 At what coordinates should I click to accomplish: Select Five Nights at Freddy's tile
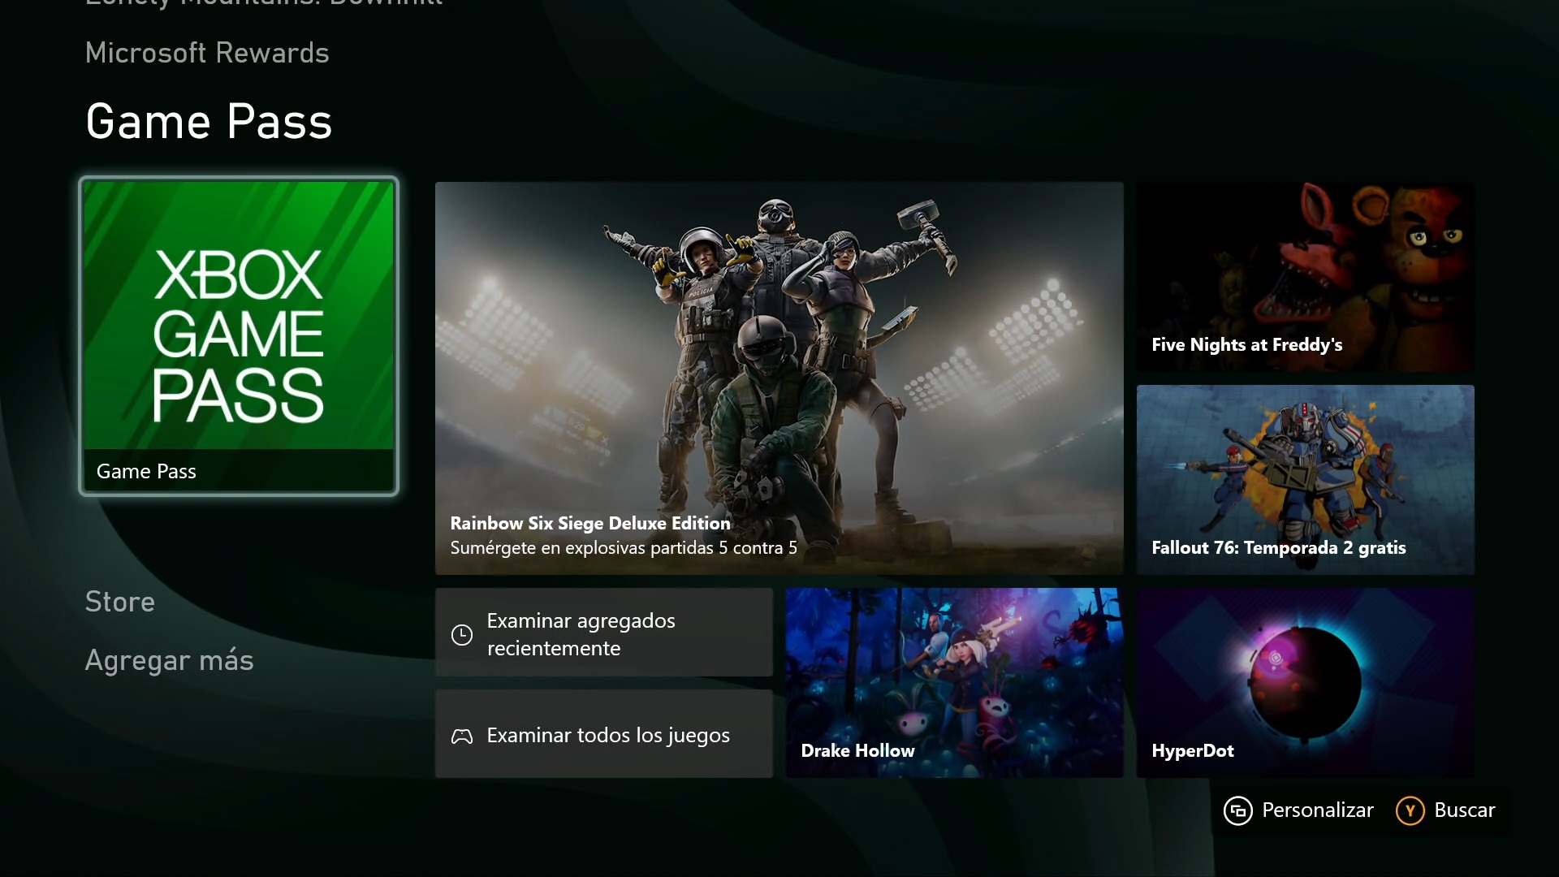tap(1305, 277)
